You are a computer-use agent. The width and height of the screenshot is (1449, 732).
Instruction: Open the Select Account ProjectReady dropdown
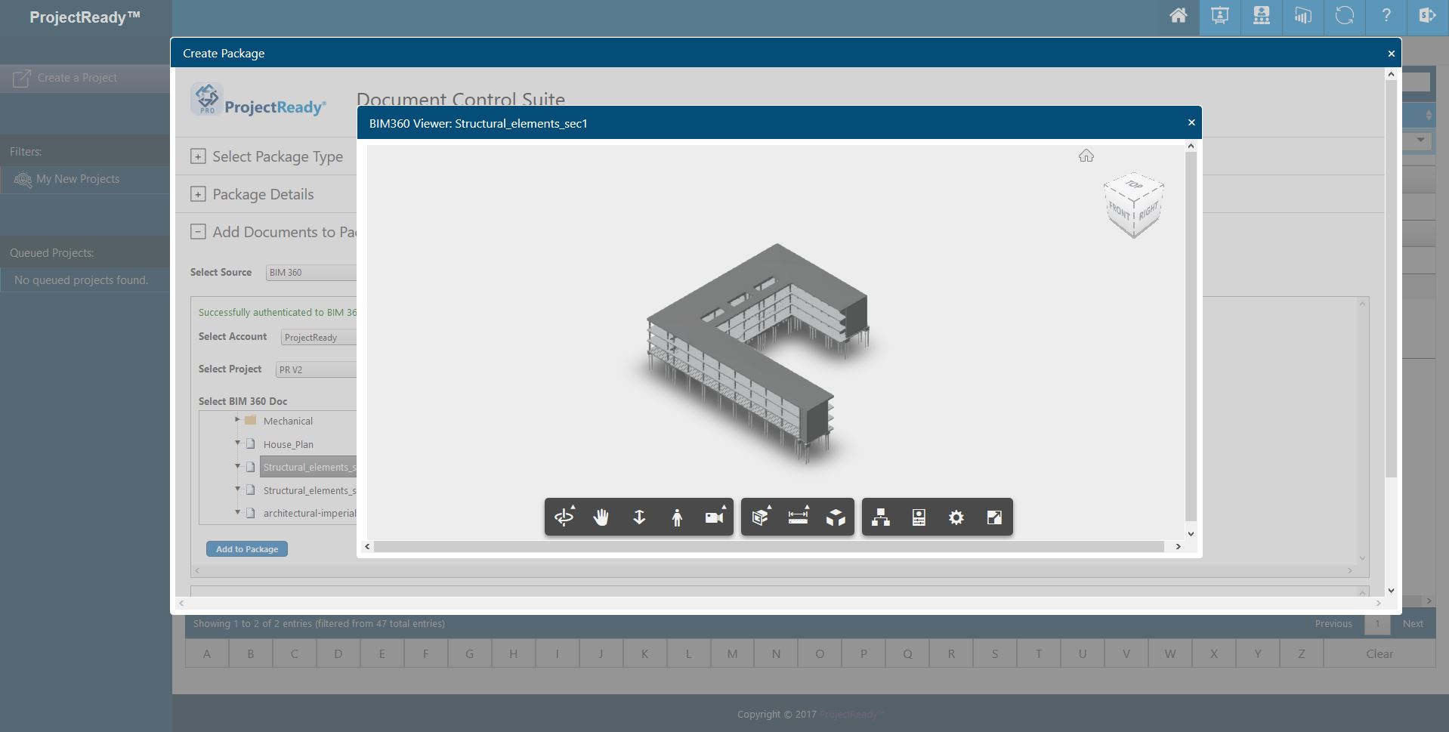coord(318,338)
